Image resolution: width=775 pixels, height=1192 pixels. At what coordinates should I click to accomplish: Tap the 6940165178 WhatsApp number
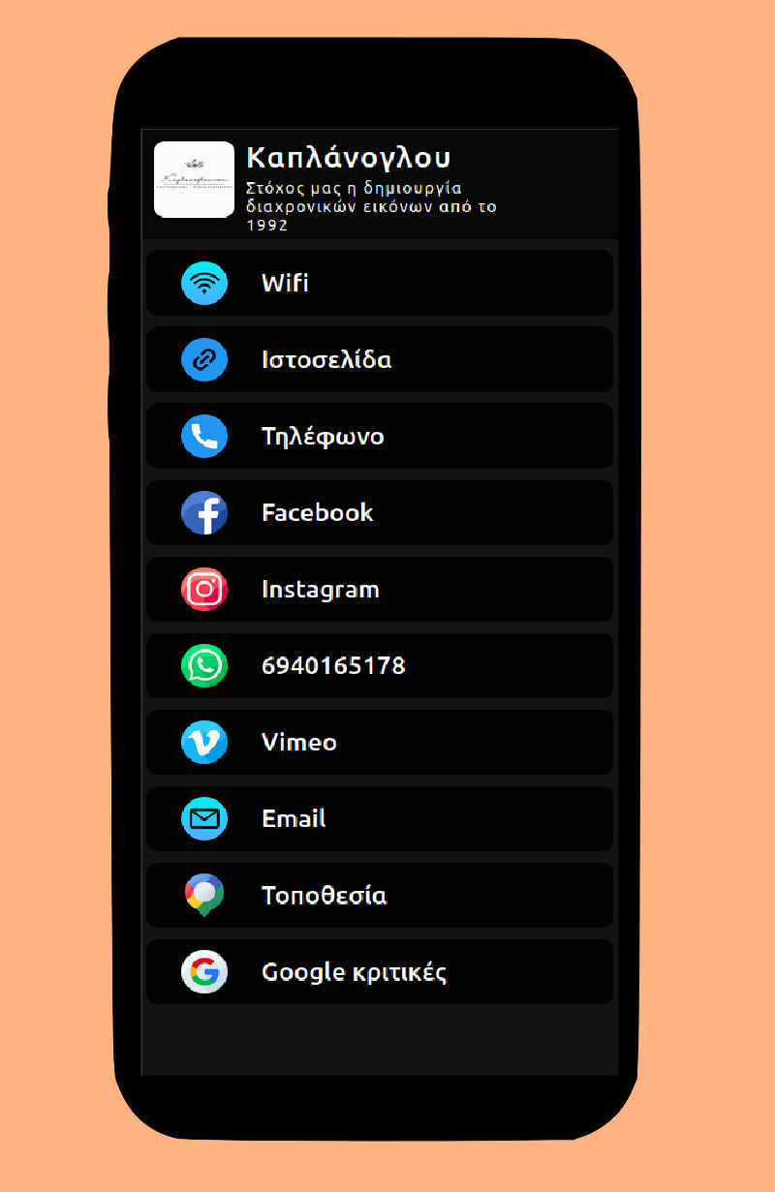point(333,666)
